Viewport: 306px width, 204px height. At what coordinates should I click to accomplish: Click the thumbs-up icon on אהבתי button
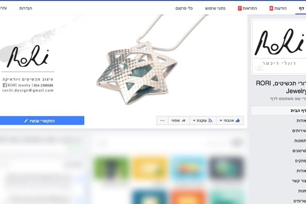click(238, 120)
